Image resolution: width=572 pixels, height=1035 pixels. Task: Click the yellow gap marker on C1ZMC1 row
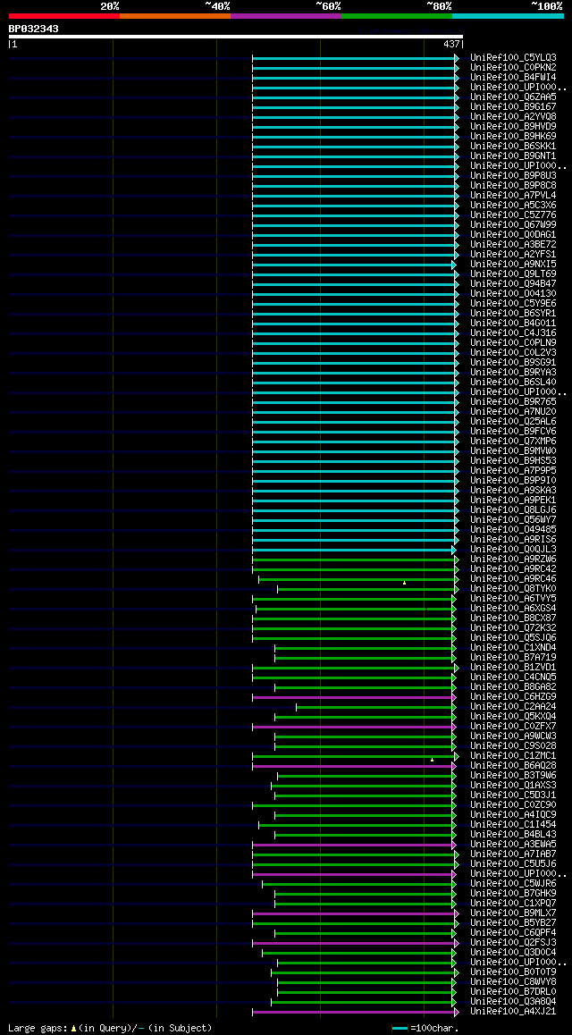pyautogui.click(x=433, y=760)
